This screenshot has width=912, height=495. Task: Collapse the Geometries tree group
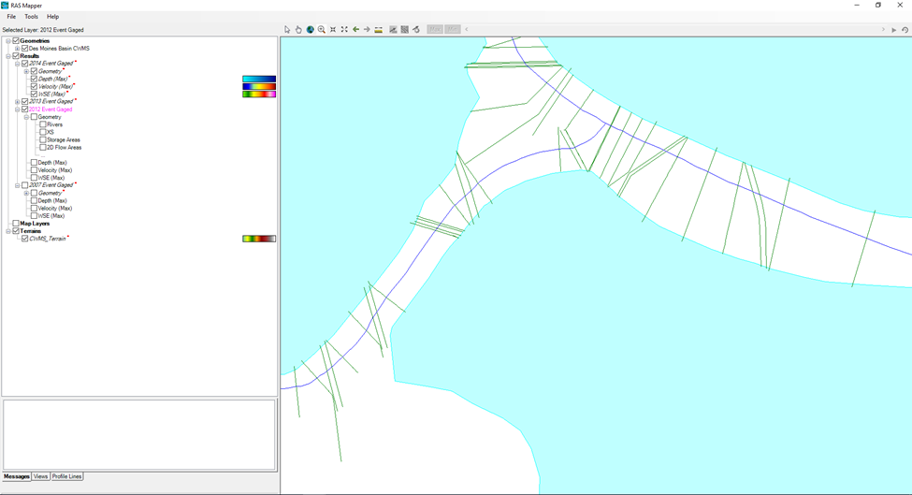8,41
